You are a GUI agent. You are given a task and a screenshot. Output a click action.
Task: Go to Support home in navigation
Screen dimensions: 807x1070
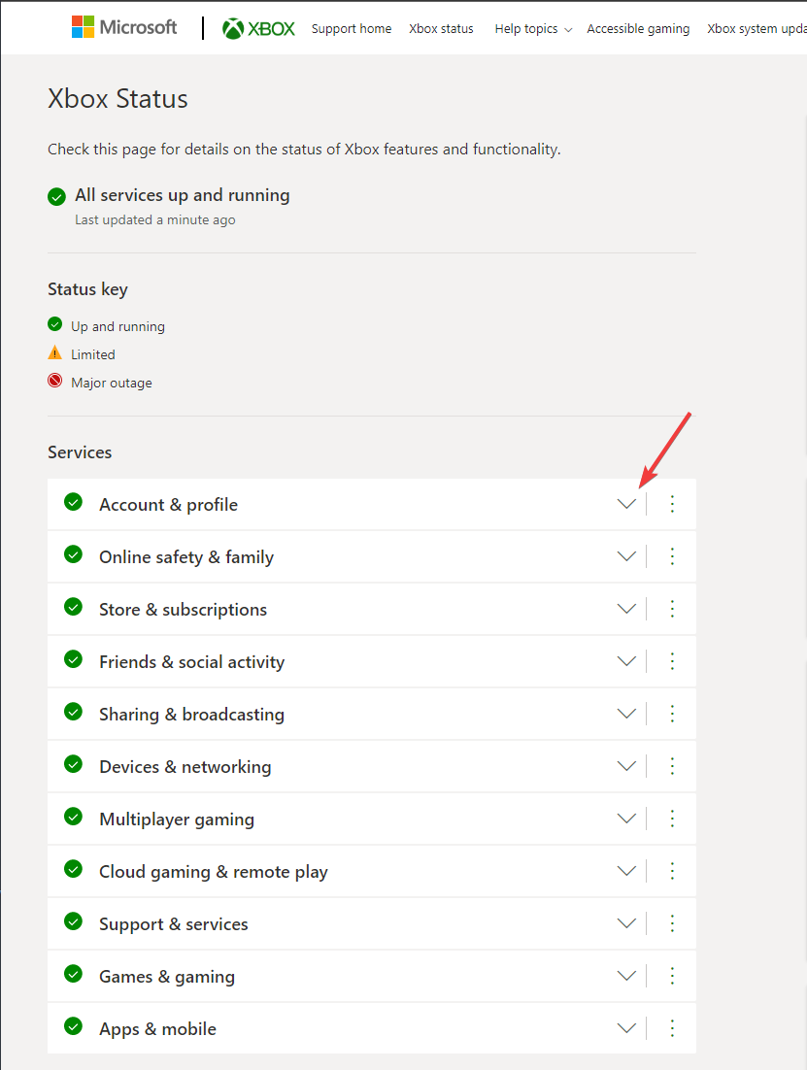(x=352, y=29)
